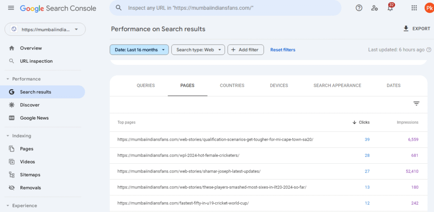Screen dimensions: 434x212
Task: Switch to the Queries tab
Action: point(146,85)
